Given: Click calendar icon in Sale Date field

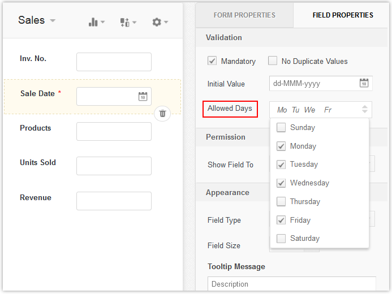Looking at the screenshot, I should pyautogui.click(x=143, y=97).
